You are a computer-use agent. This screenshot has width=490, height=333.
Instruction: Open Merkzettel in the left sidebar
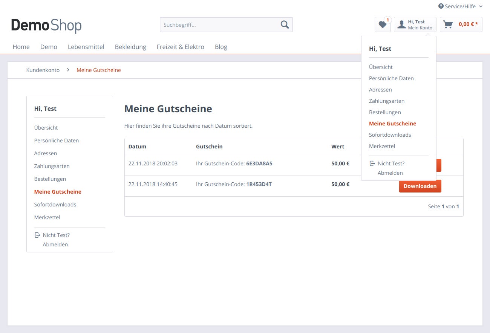click(x=47, y=217)
